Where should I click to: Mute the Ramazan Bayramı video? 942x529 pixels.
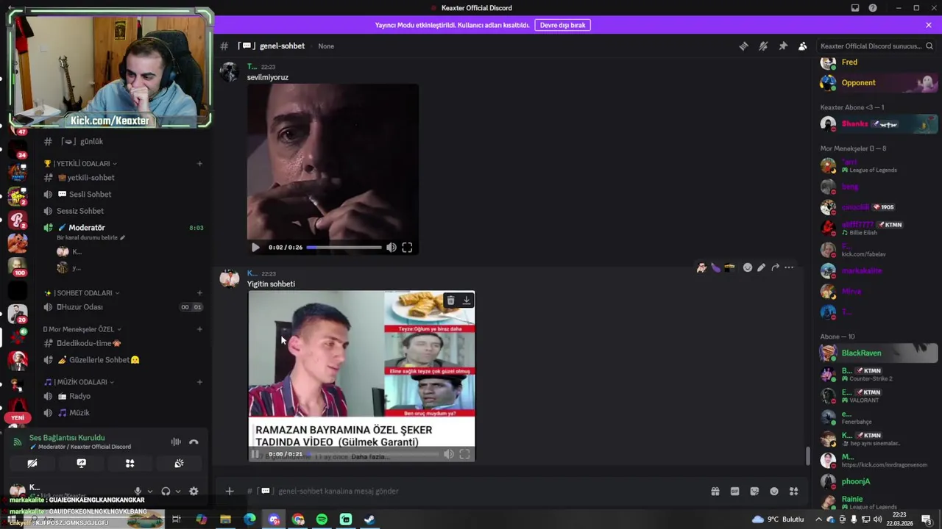pyautogui.click(x=449, y=454)
